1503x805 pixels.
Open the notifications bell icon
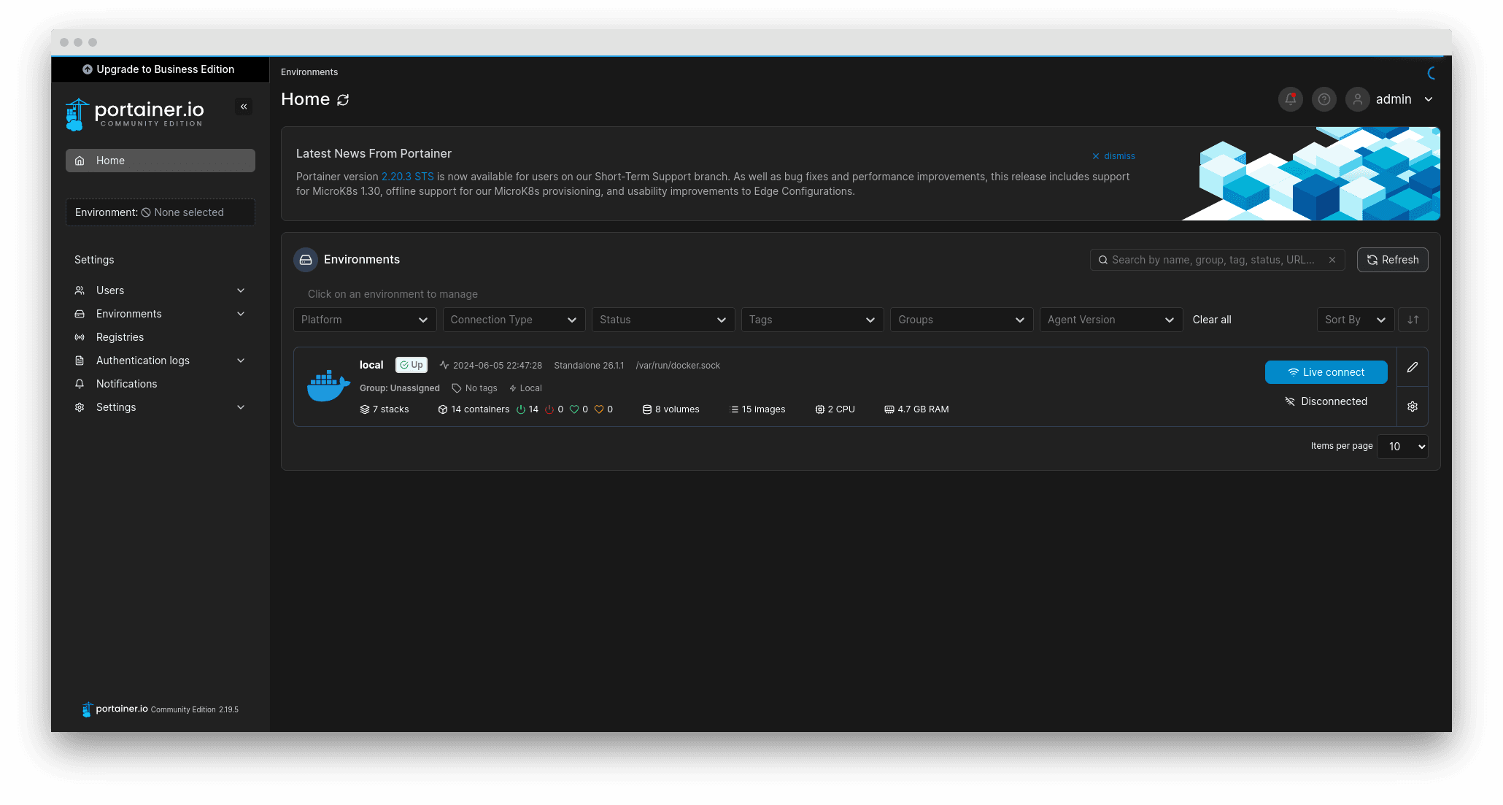[x=1291, y=99]
